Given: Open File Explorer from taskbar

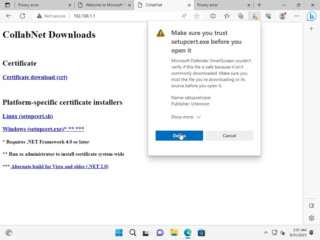Looking at the screenshot, I should click(x=174, y=232).
